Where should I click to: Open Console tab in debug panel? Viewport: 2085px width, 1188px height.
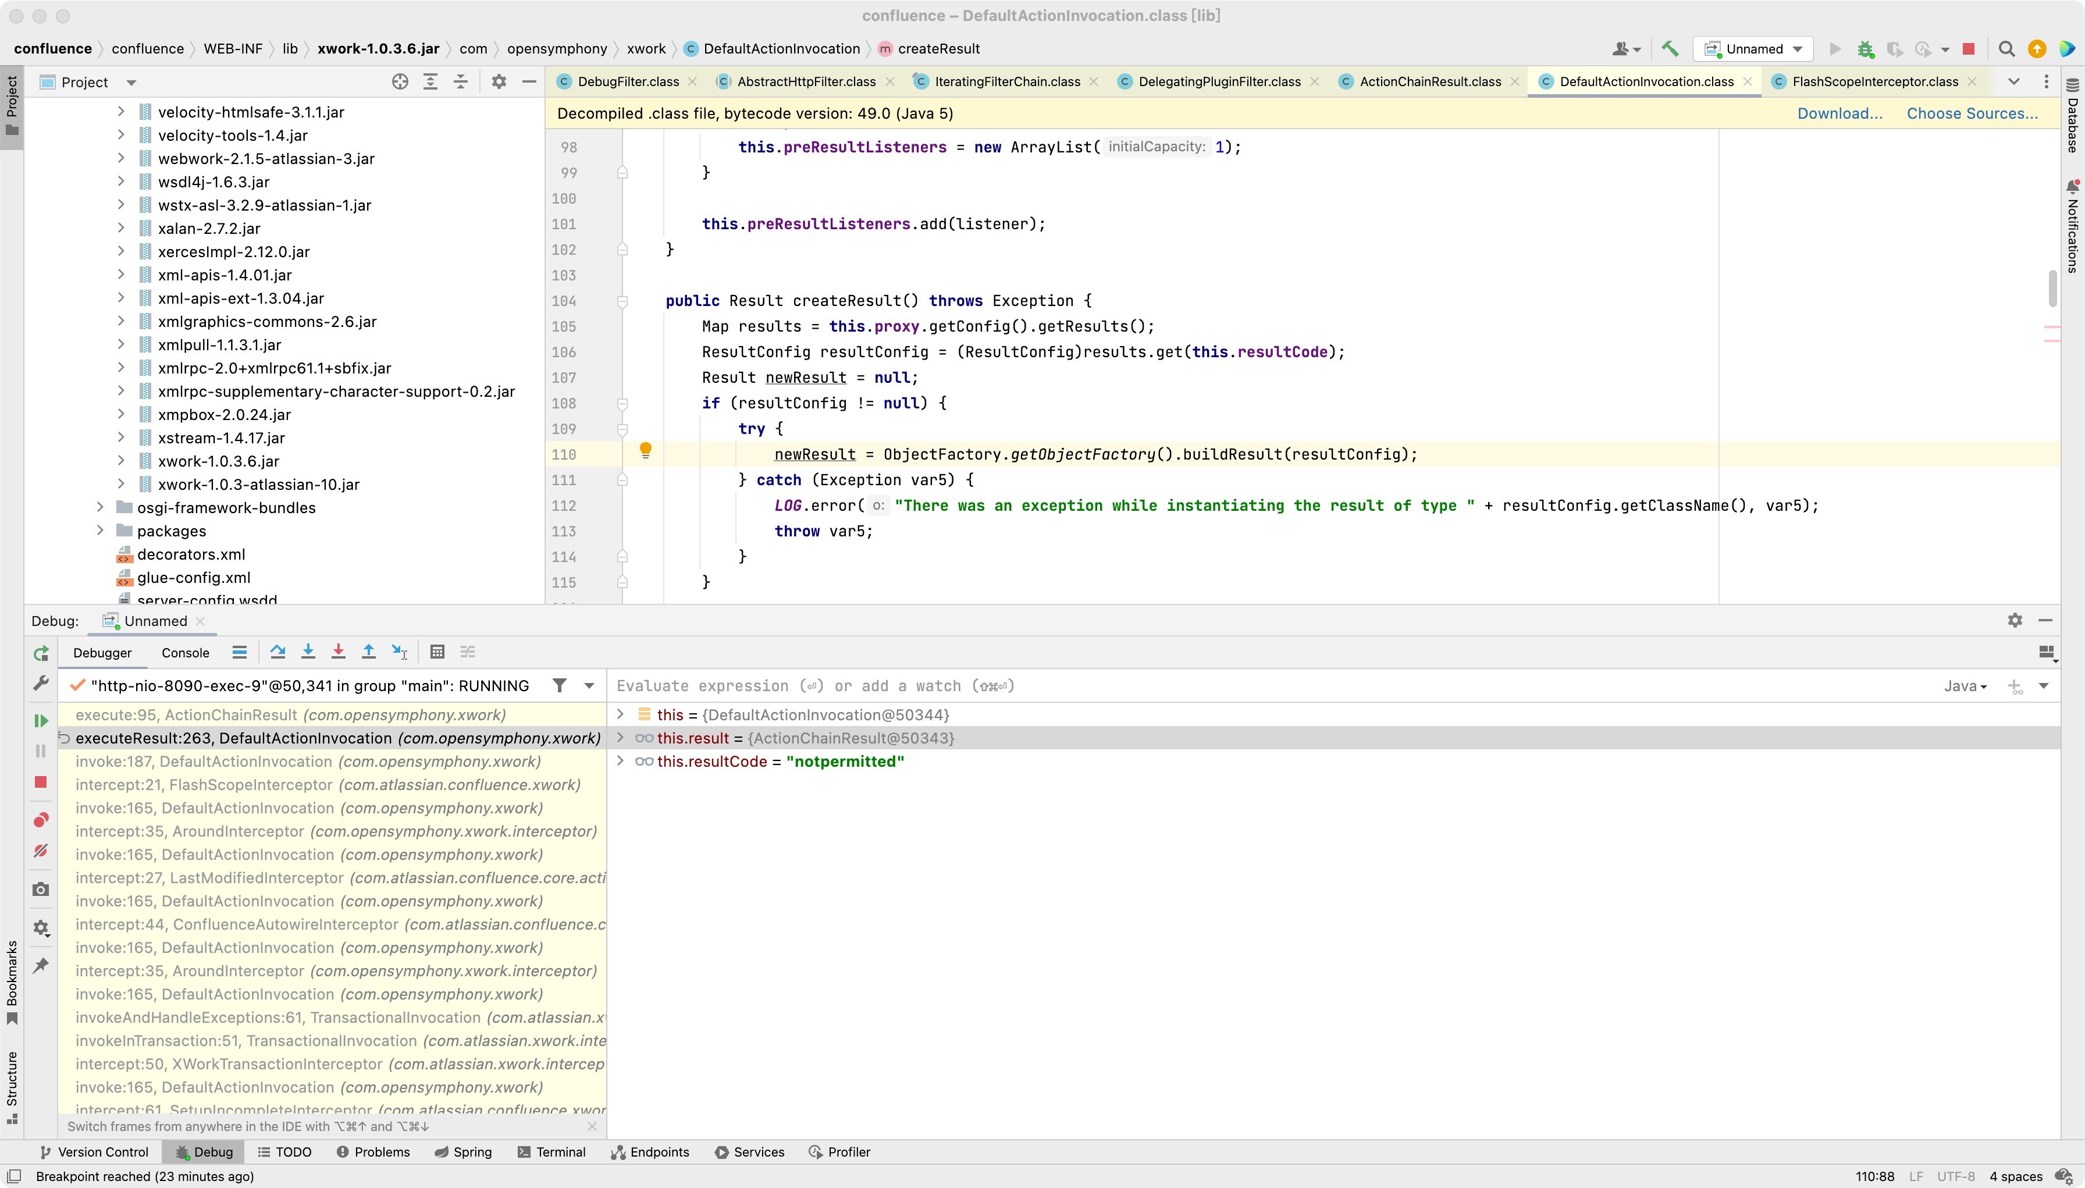pyautogui.click(x=185, y=653)
